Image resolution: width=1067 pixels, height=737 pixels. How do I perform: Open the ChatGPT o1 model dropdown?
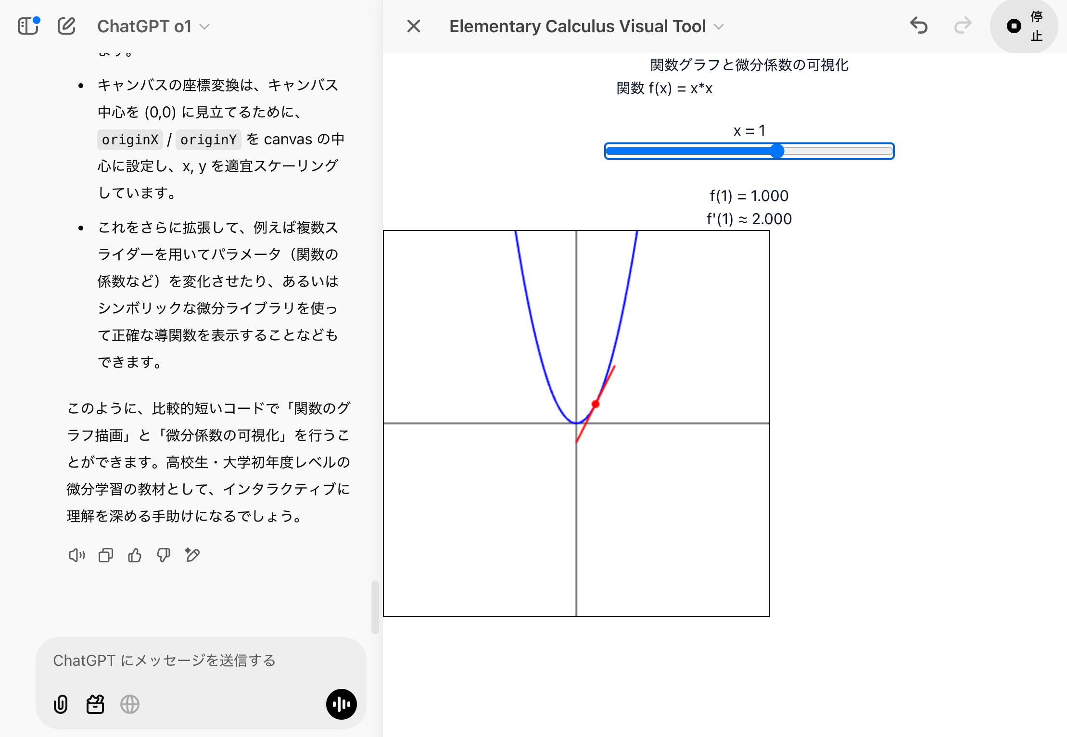tap(153, 26)
